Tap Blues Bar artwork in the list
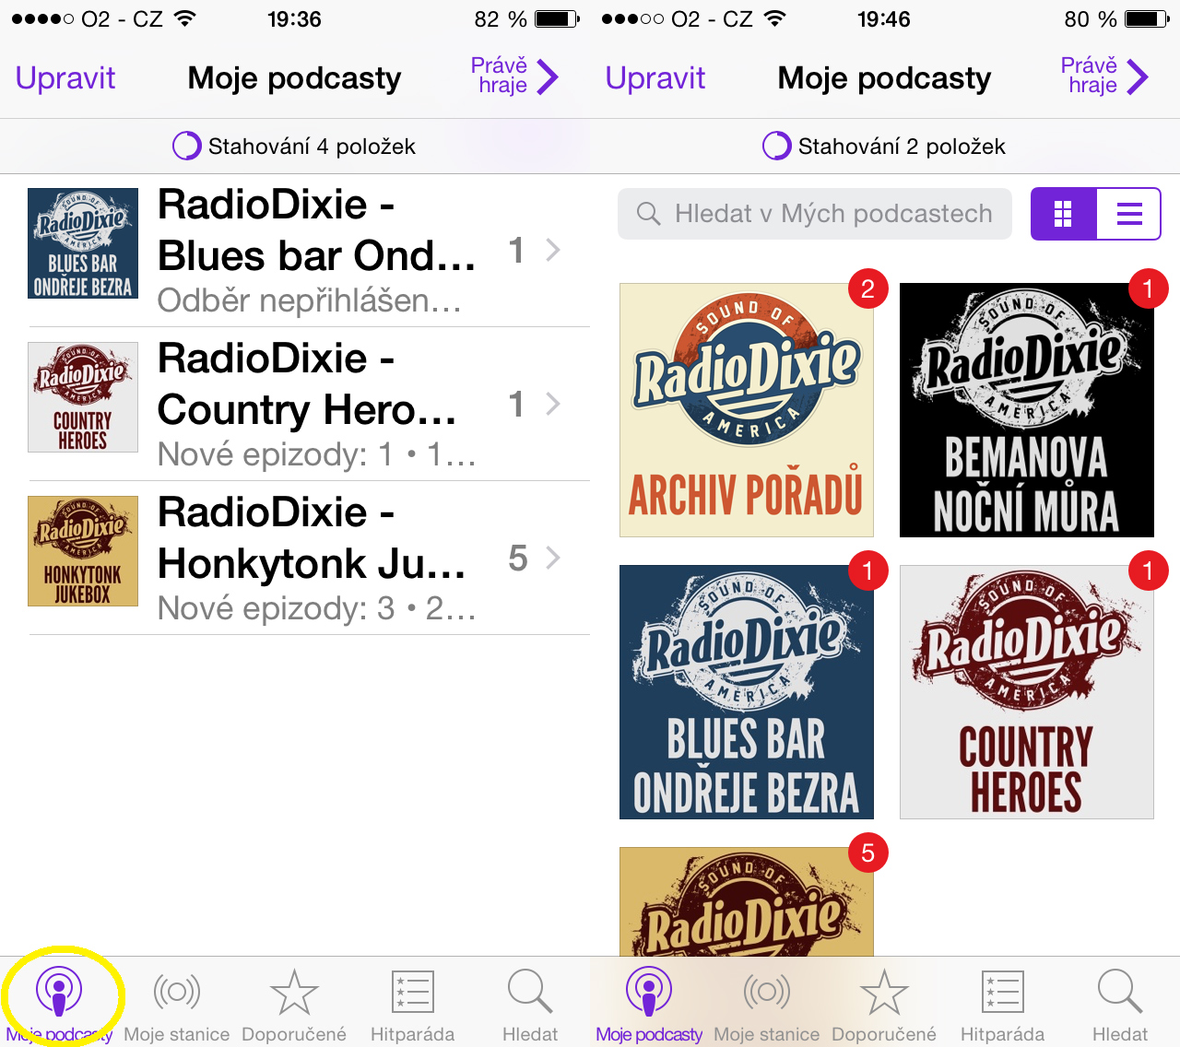 coord(83,243)
